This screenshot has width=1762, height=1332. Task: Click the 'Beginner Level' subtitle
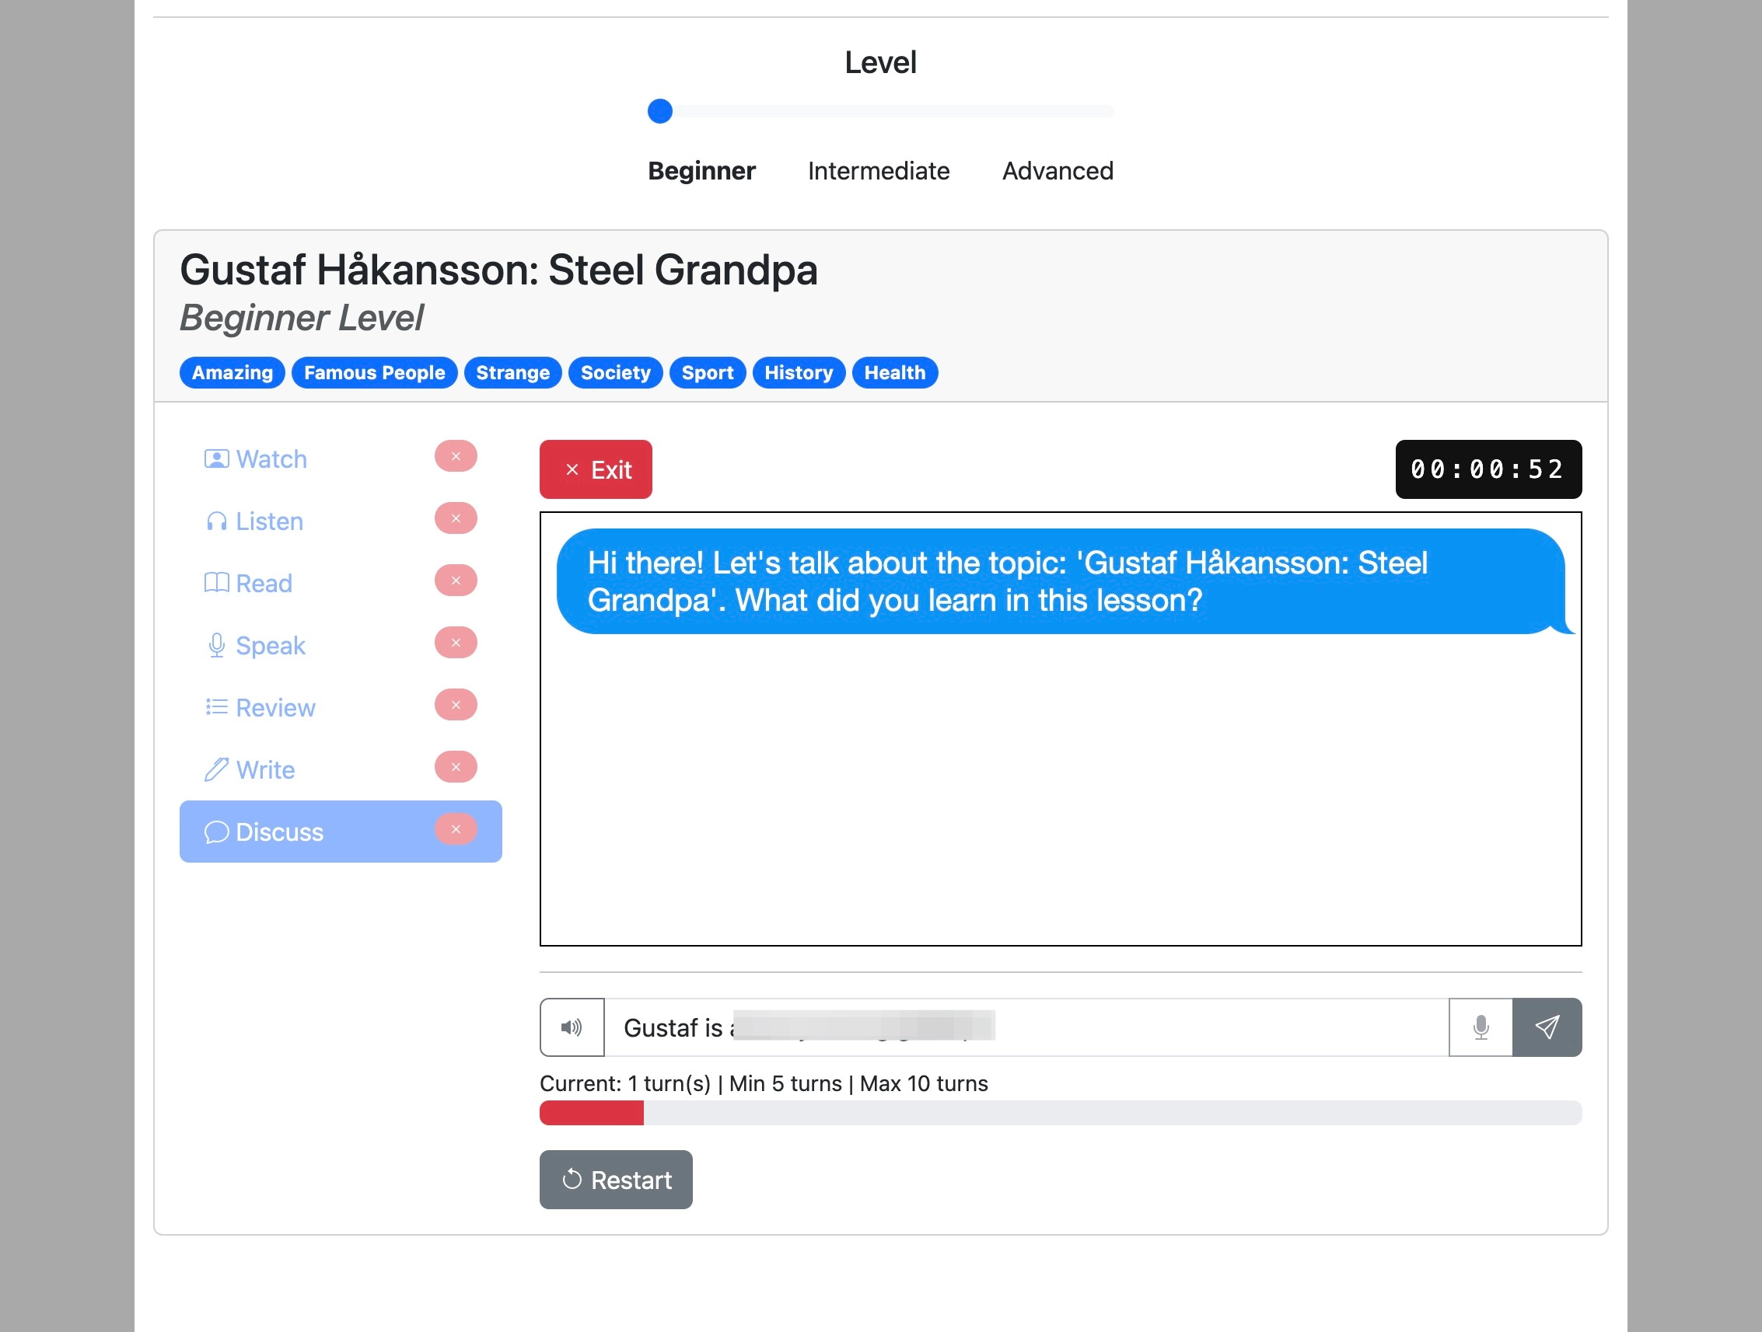[x=301, y=318]
